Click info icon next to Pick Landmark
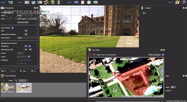Screen dimensions: 187x102 163,55
